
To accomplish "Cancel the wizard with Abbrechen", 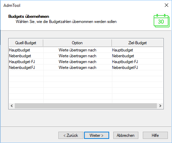I will [x=126, y=135].
